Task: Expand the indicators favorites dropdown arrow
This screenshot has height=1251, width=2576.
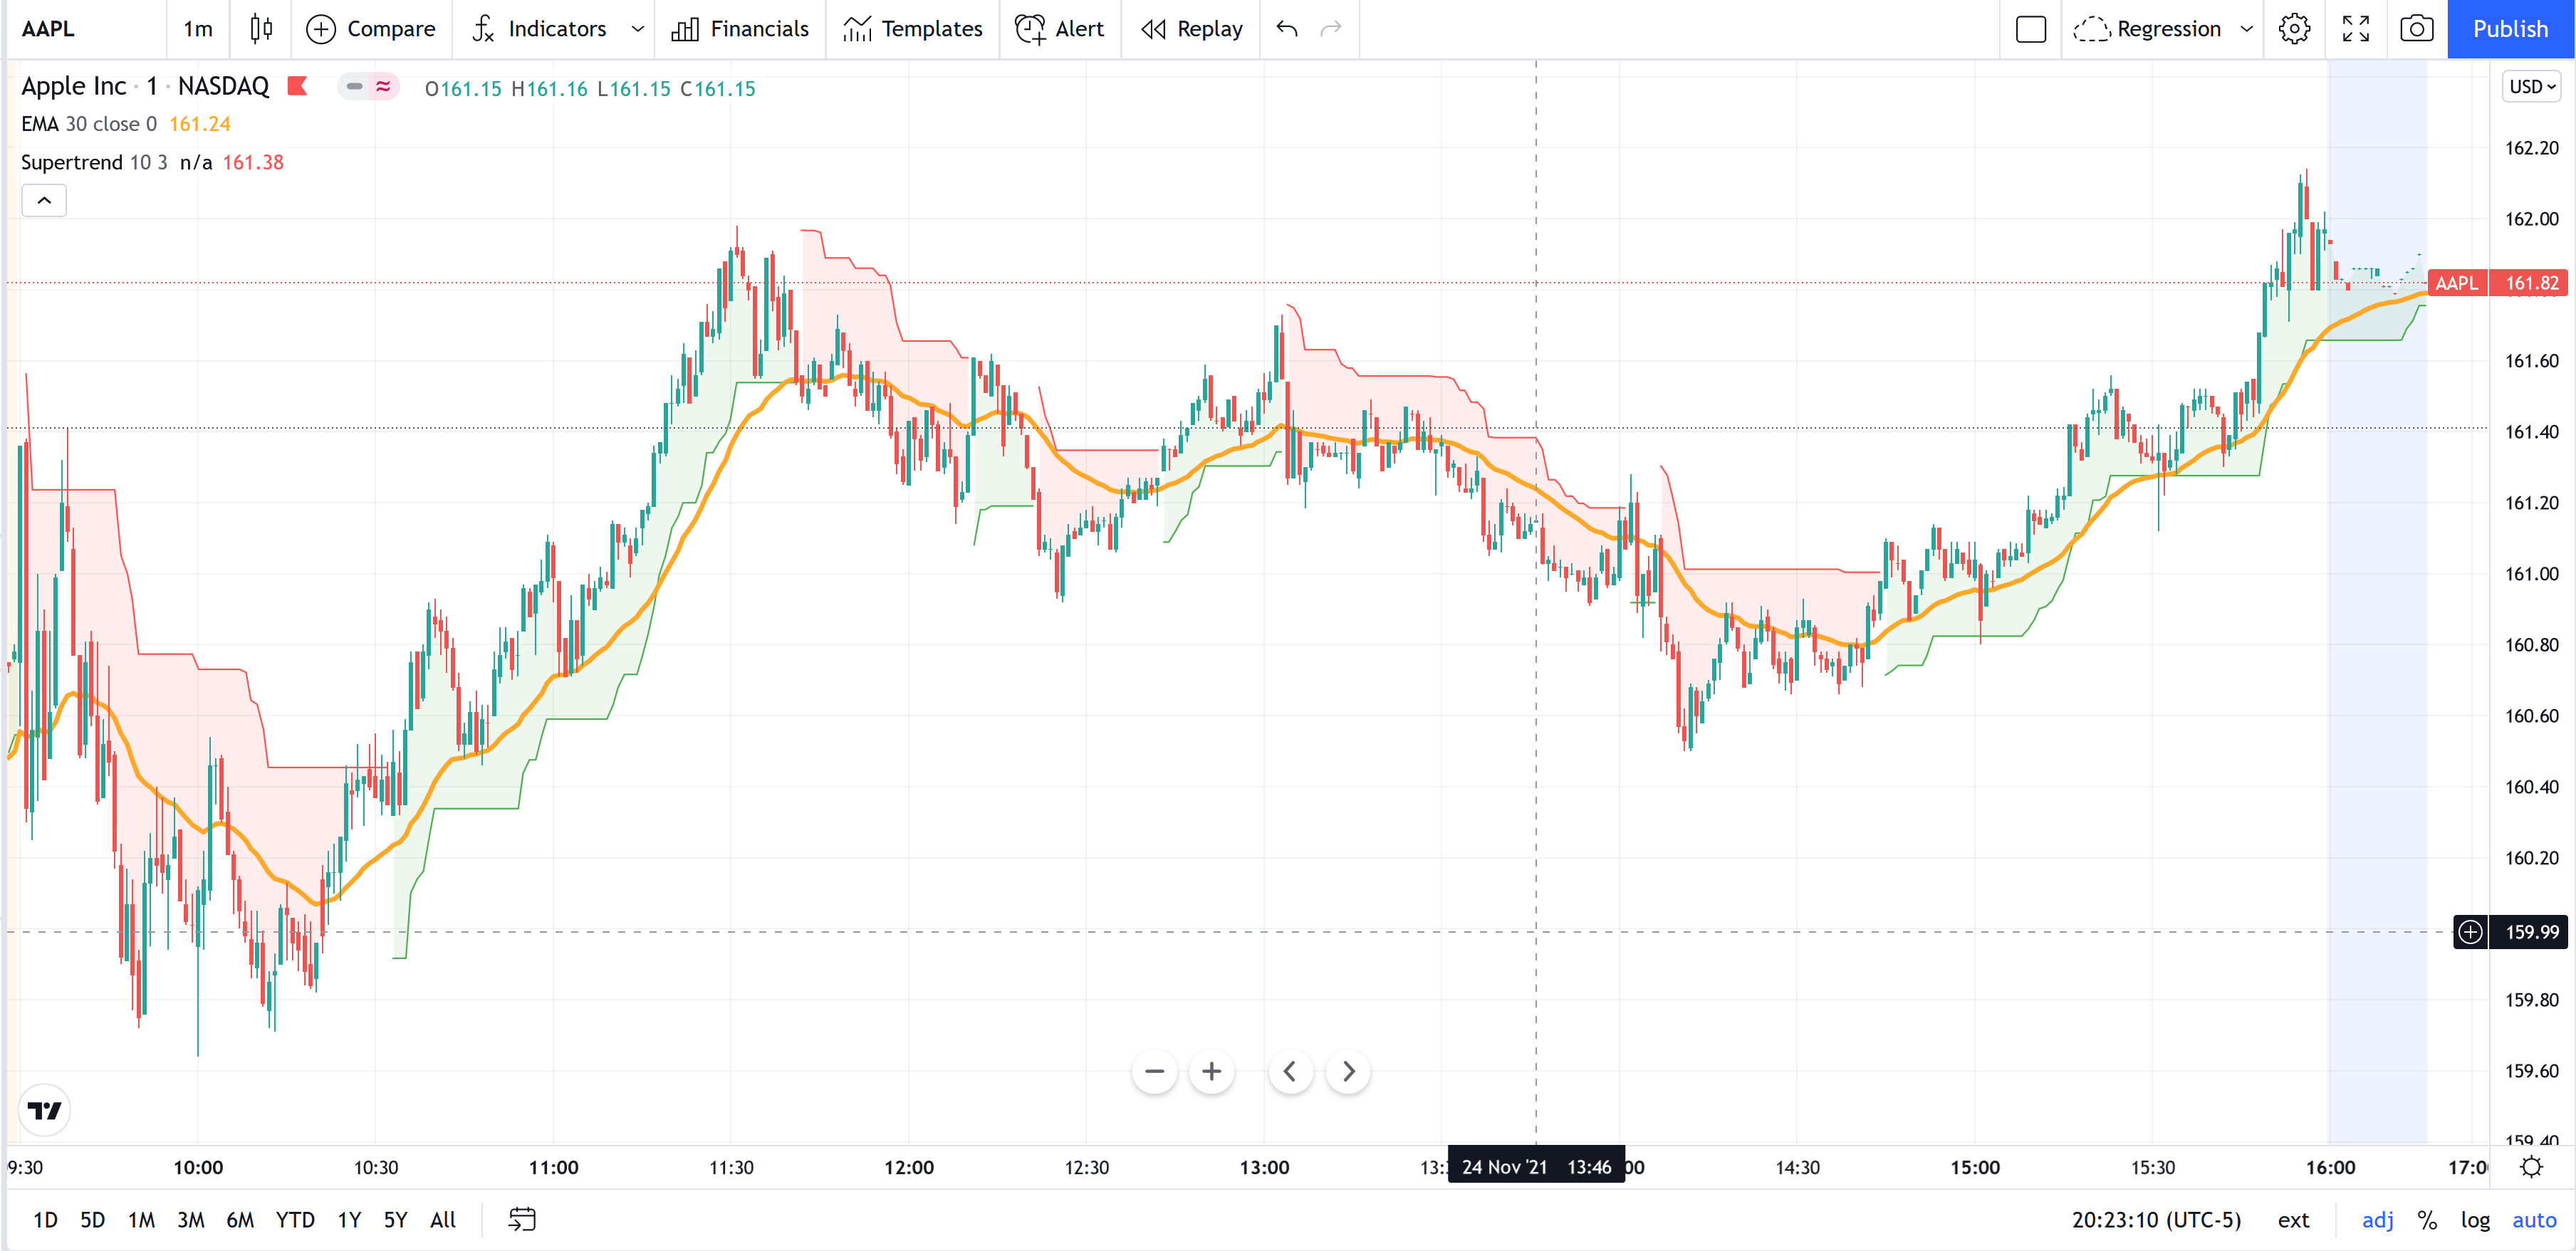Action: click(x=638, y=29)
